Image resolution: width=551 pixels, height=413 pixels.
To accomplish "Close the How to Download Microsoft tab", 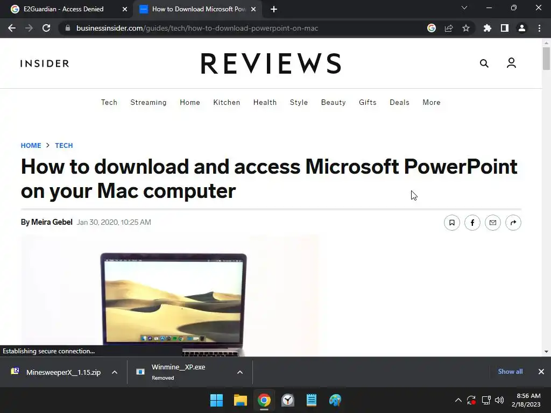I will point(253,10).
